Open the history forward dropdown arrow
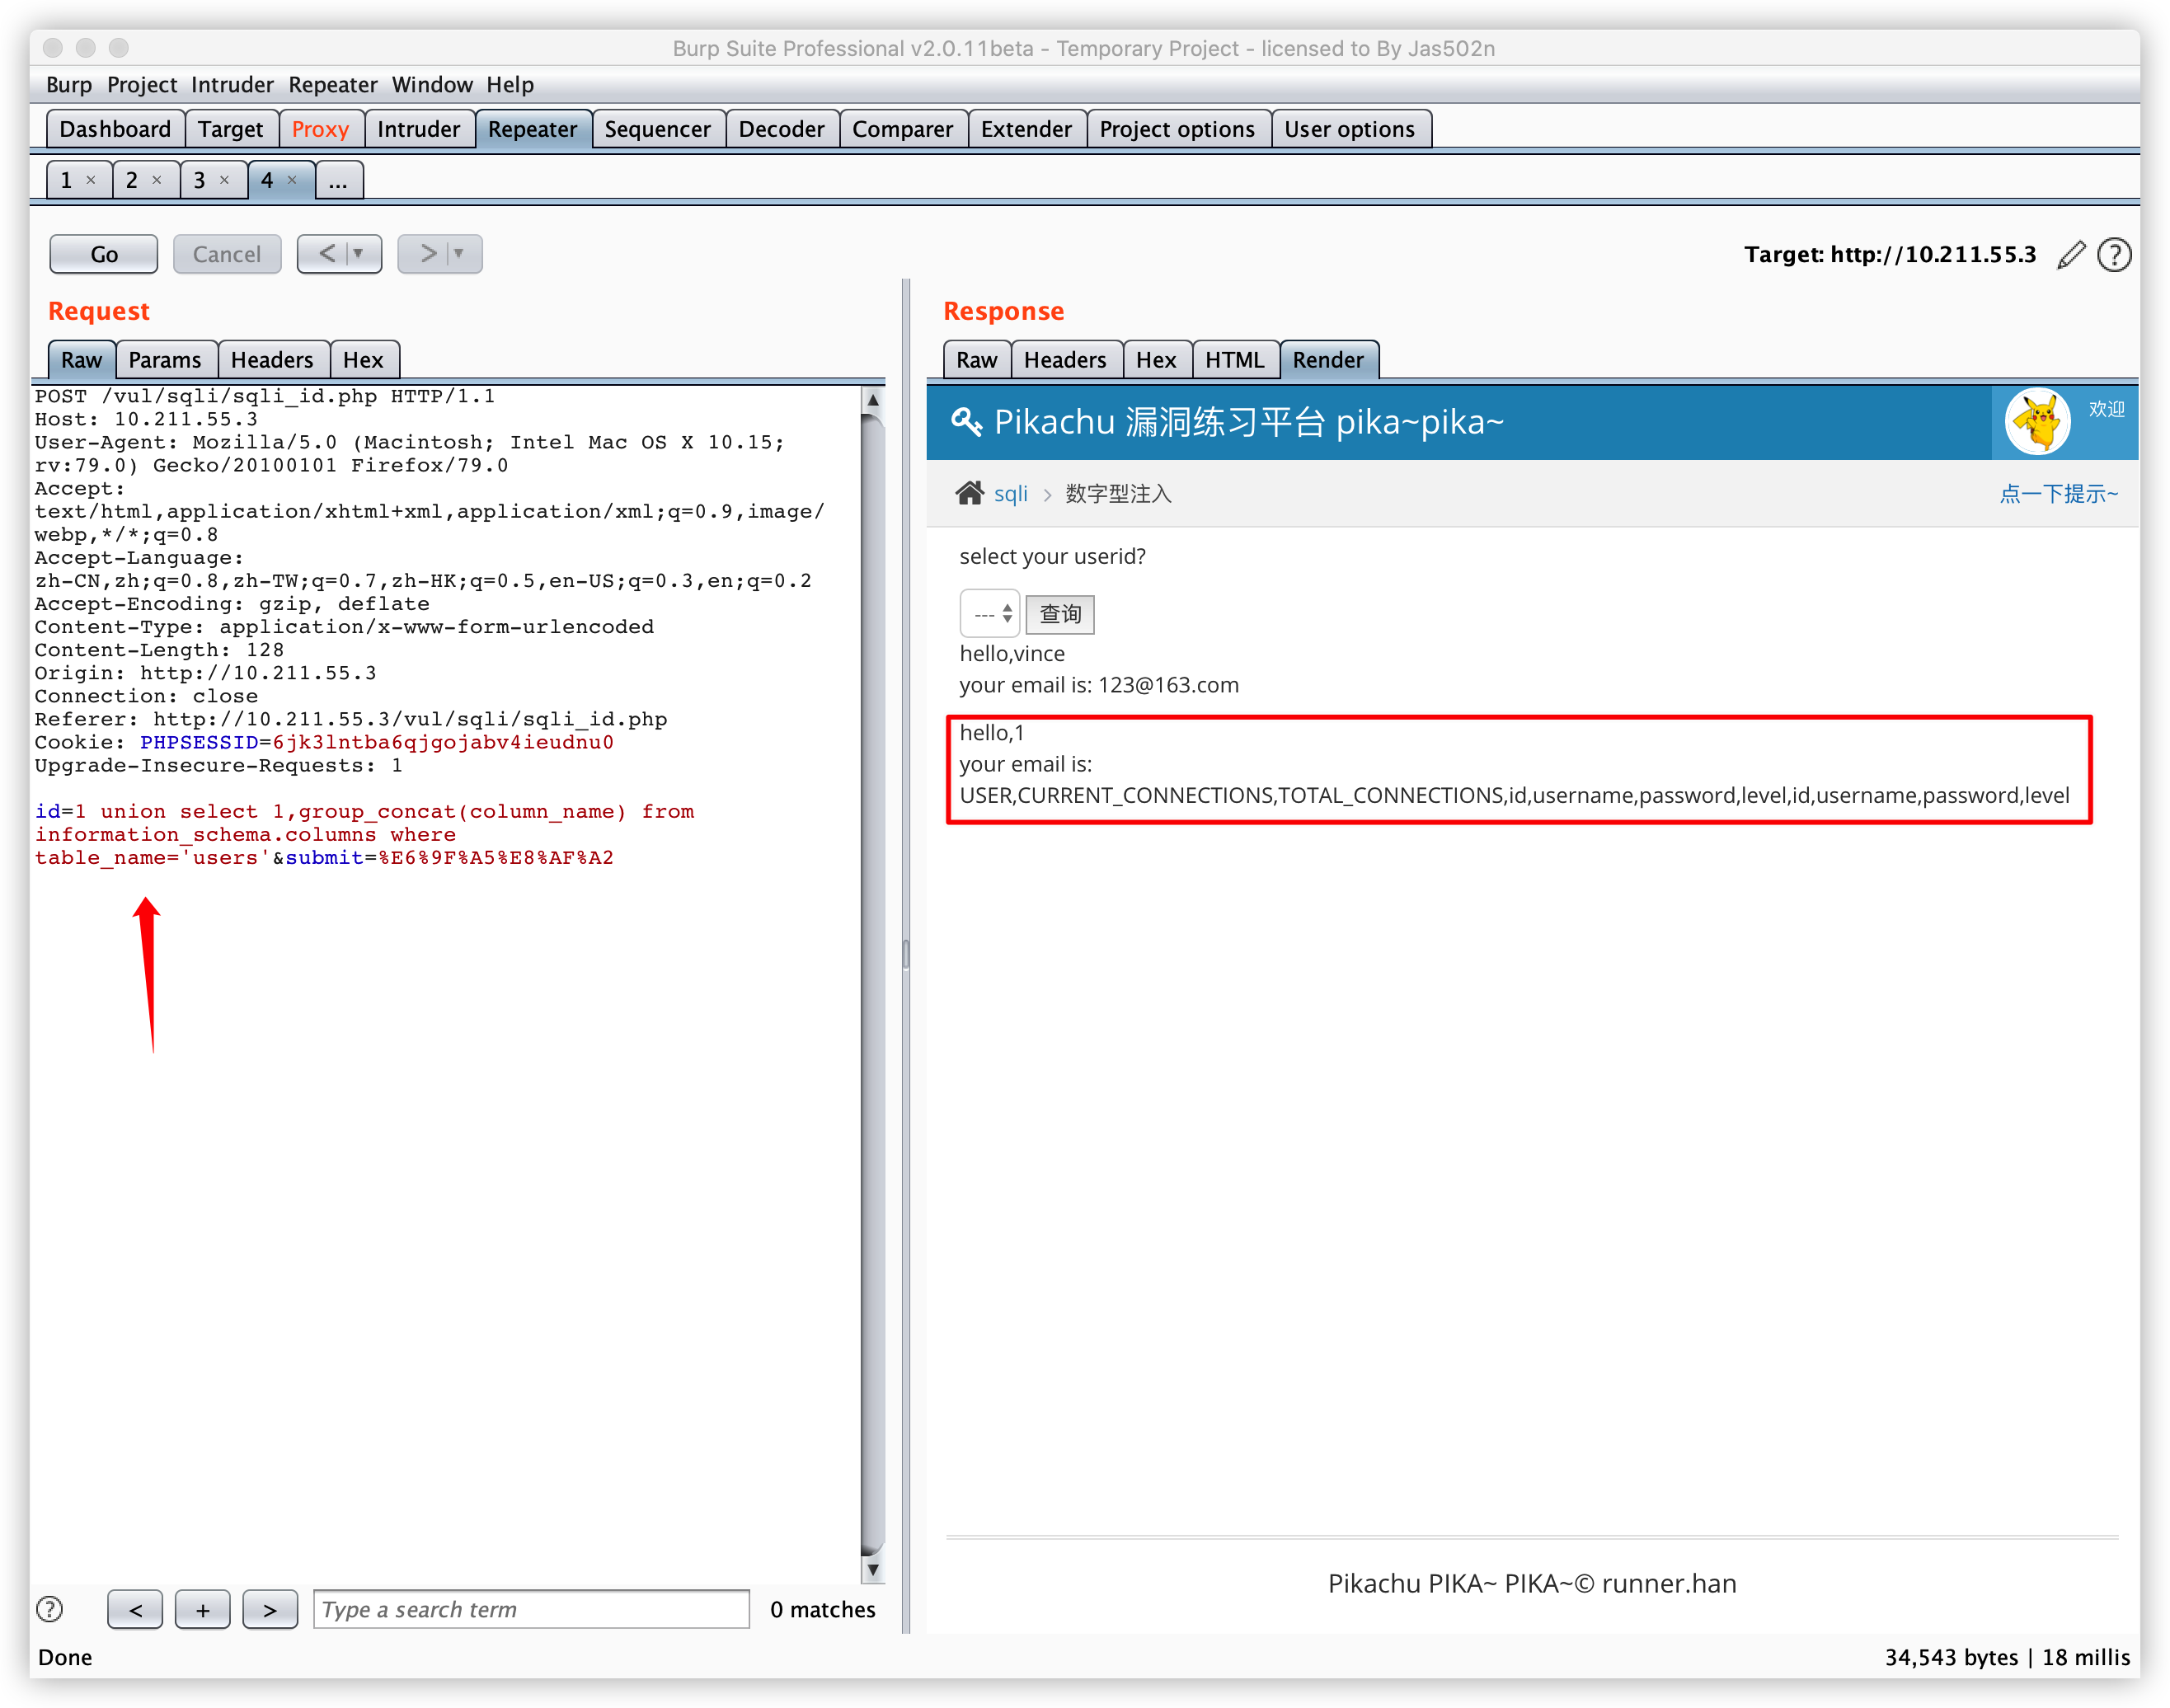 (459, 254)
